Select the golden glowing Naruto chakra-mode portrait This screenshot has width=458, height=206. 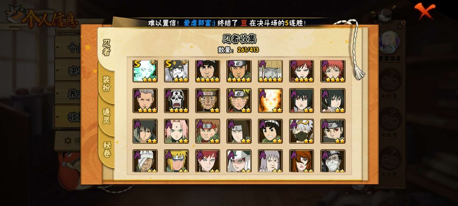click(271, 100)
